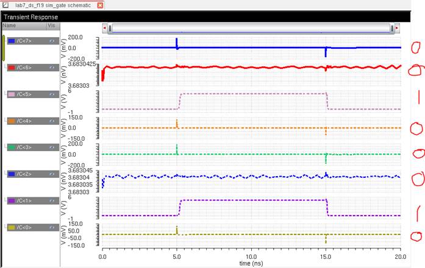Click the horizontal time-range scrollbar thumb
Image resolution: width=425 pixels, height=268 pixels.
click(250, 28)
